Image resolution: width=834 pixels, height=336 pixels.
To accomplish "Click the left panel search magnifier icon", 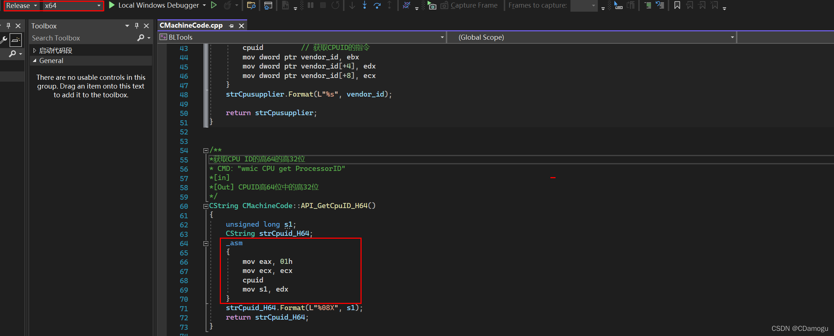I will coord(12,54).
